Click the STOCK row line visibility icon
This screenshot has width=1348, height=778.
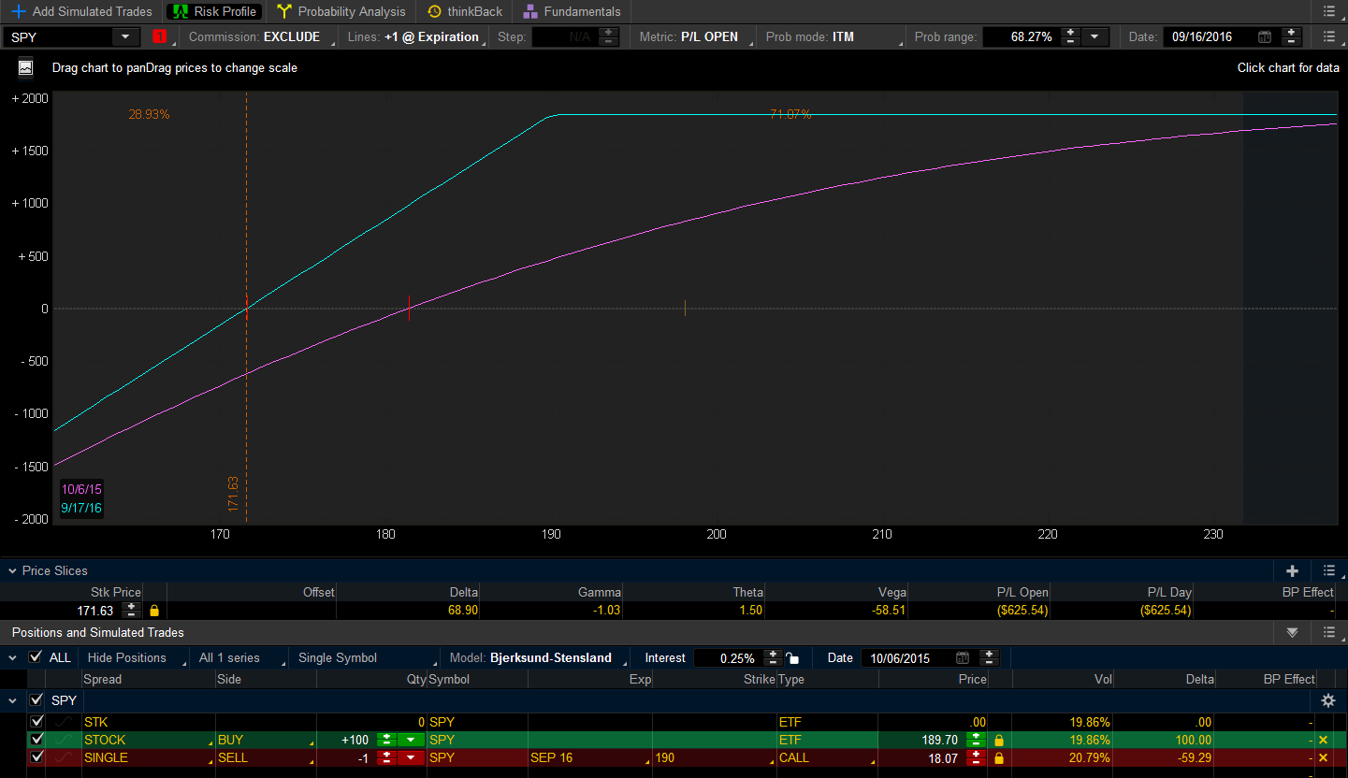64,740
